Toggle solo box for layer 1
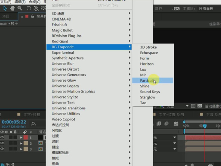Image resolution: width=221 pixels, height=166 pixels. (x=11, y=138)
